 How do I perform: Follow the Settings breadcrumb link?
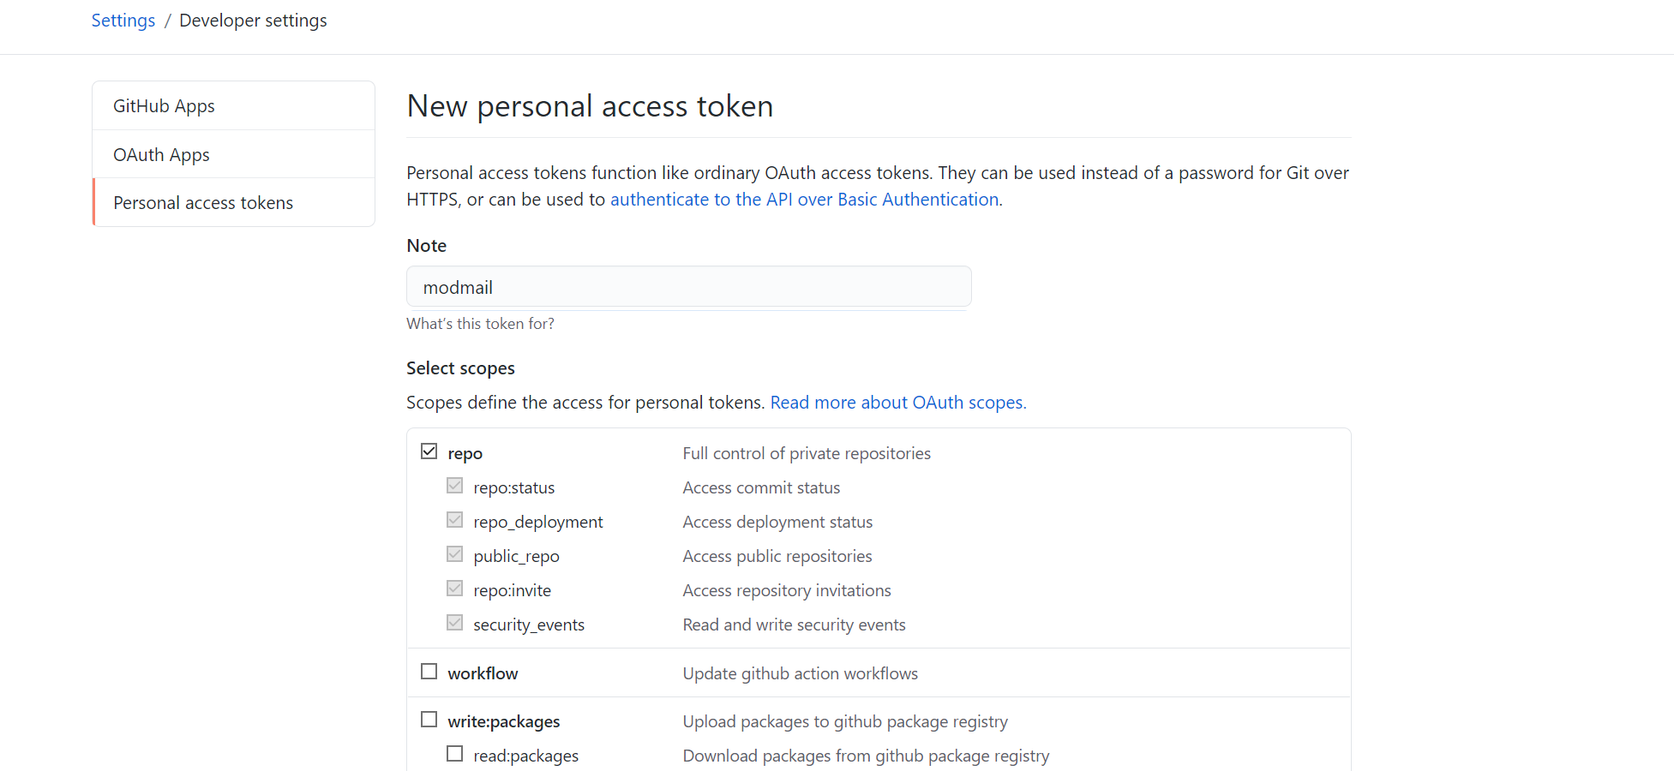pyautogui.click(x=123, y=21)
